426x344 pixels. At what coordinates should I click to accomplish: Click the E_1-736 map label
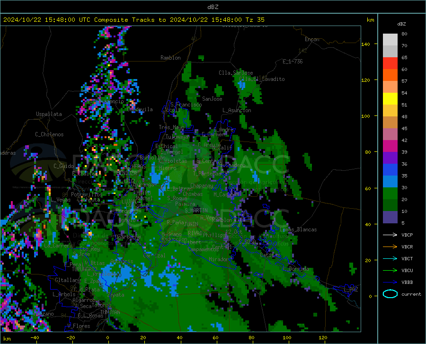pos(293,62)
